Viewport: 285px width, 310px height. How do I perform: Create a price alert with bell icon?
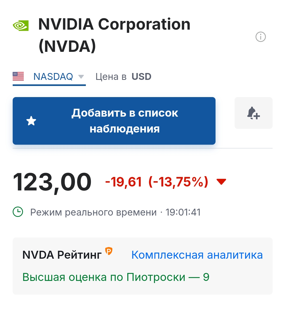click(253, 113)
